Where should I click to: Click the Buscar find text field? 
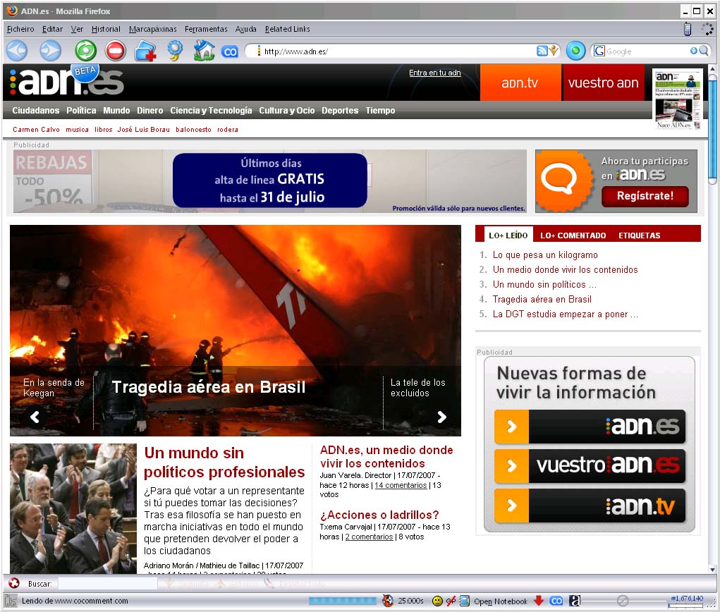tap(107, 583)
